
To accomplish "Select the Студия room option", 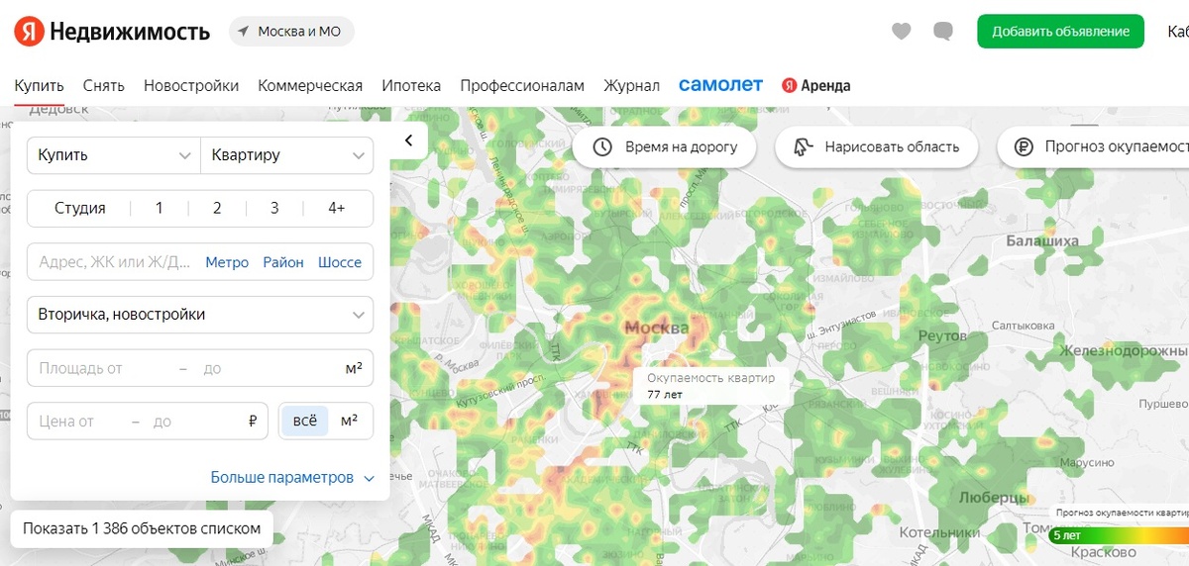I will point(80,208).
